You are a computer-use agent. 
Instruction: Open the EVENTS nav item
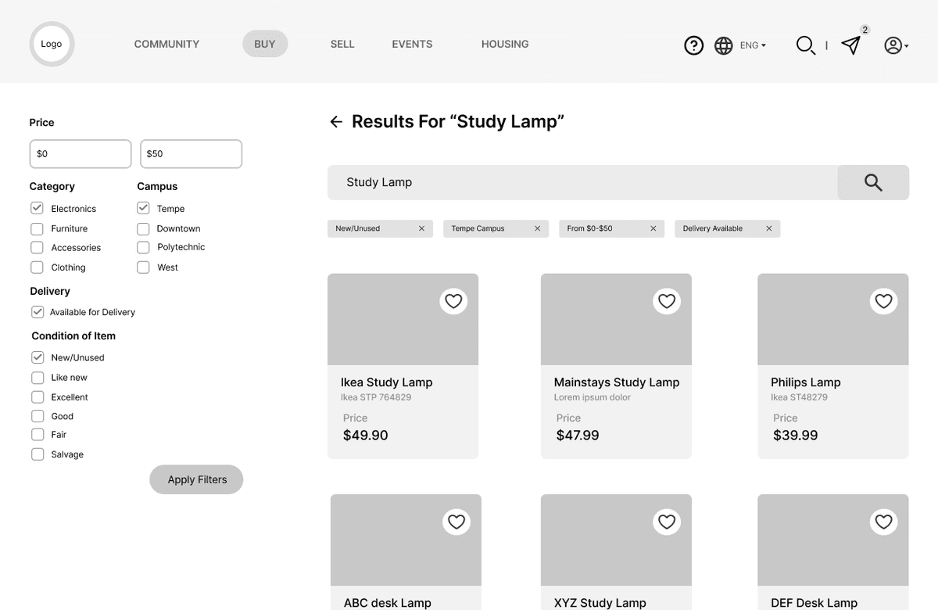412,44
